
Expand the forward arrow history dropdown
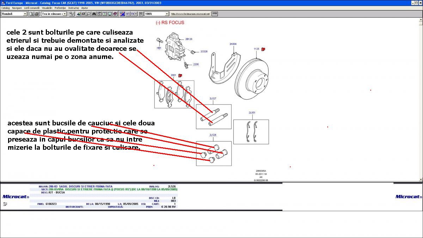tap(136, 14)
